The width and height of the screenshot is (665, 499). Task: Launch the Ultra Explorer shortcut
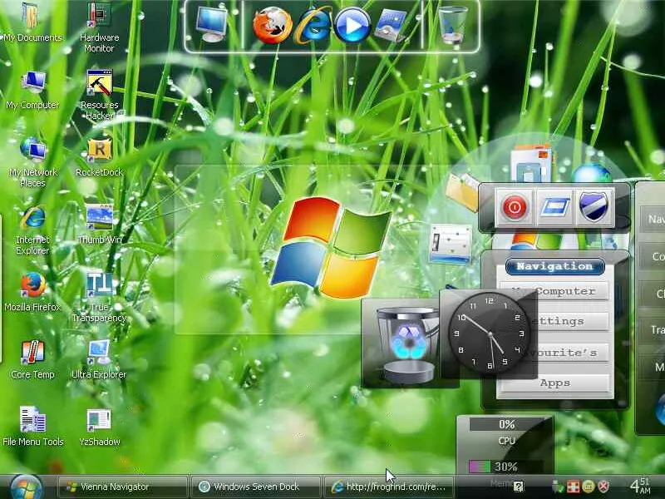pos(99,359)
